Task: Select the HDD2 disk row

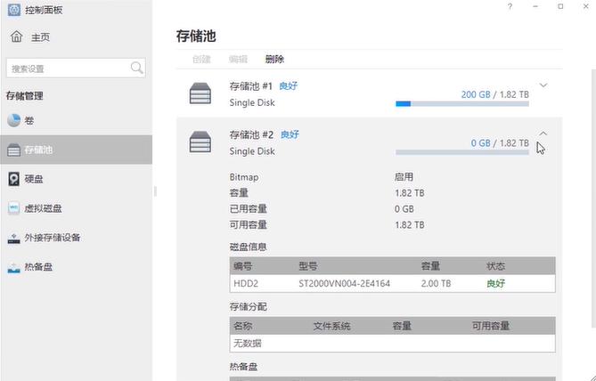Action: pyautogui.click(x=392, y=283)
